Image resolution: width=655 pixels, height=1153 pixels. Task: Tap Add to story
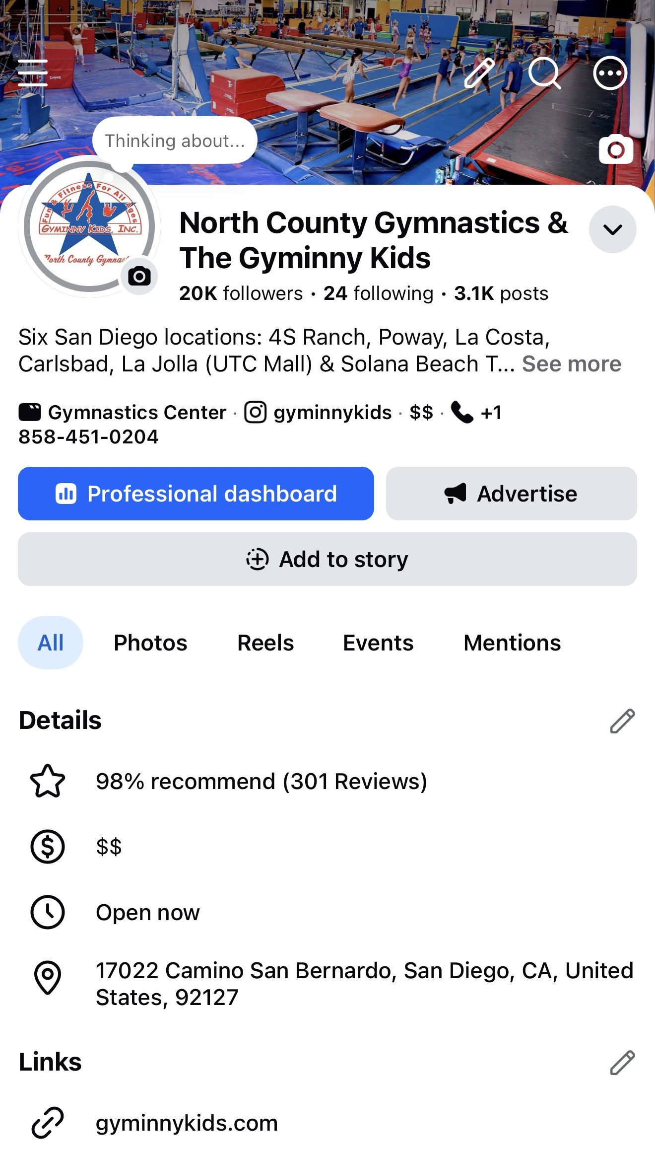327,559
